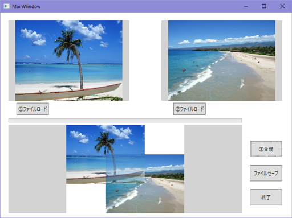Maximize the MainWindow window
Screen dimensions: 292x218
tap(264, 6)
